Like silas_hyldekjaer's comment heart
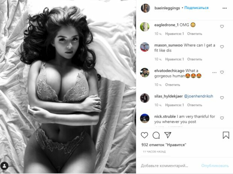This screenshot has height=174, width=233. [222, 98]
